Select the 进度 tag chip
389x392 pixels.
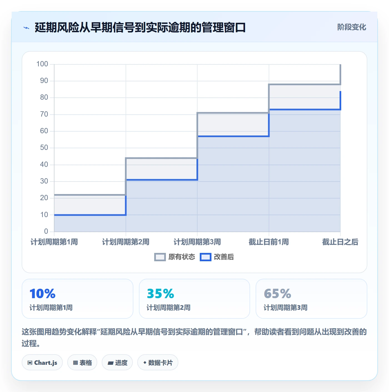click(x=117, y=362)
